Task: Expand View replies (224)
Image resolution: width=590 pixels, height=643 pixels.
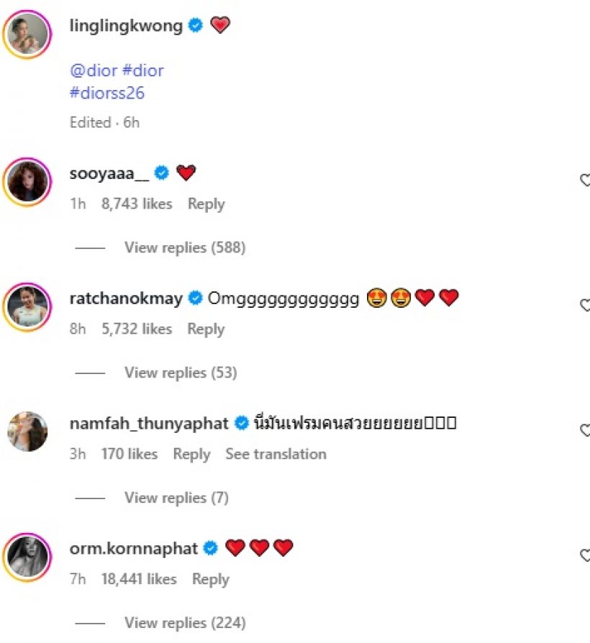Action: (185, 623)
